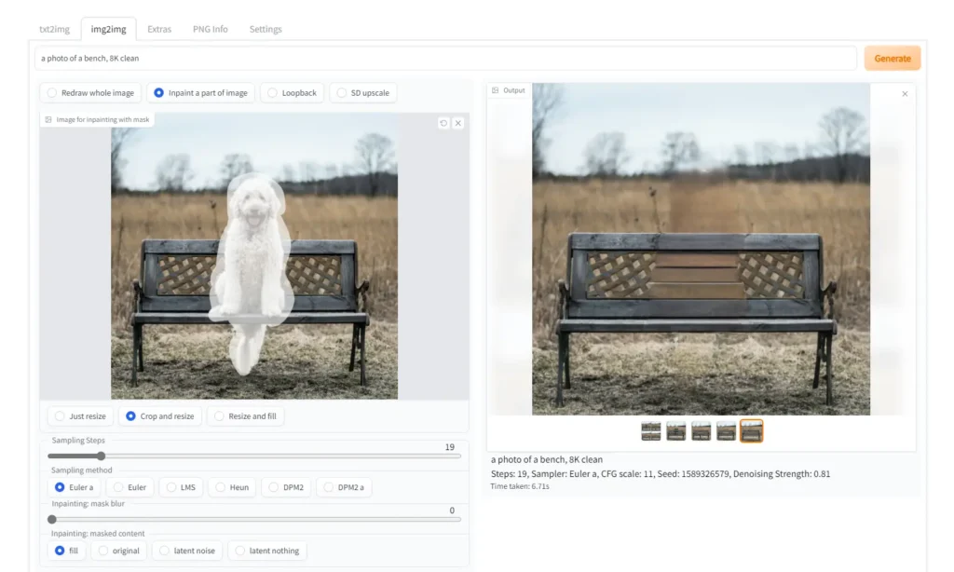The height and width of the screenshot is (572, 954).
Task: Choose the Loopback mode option
Action: (292, 93)
